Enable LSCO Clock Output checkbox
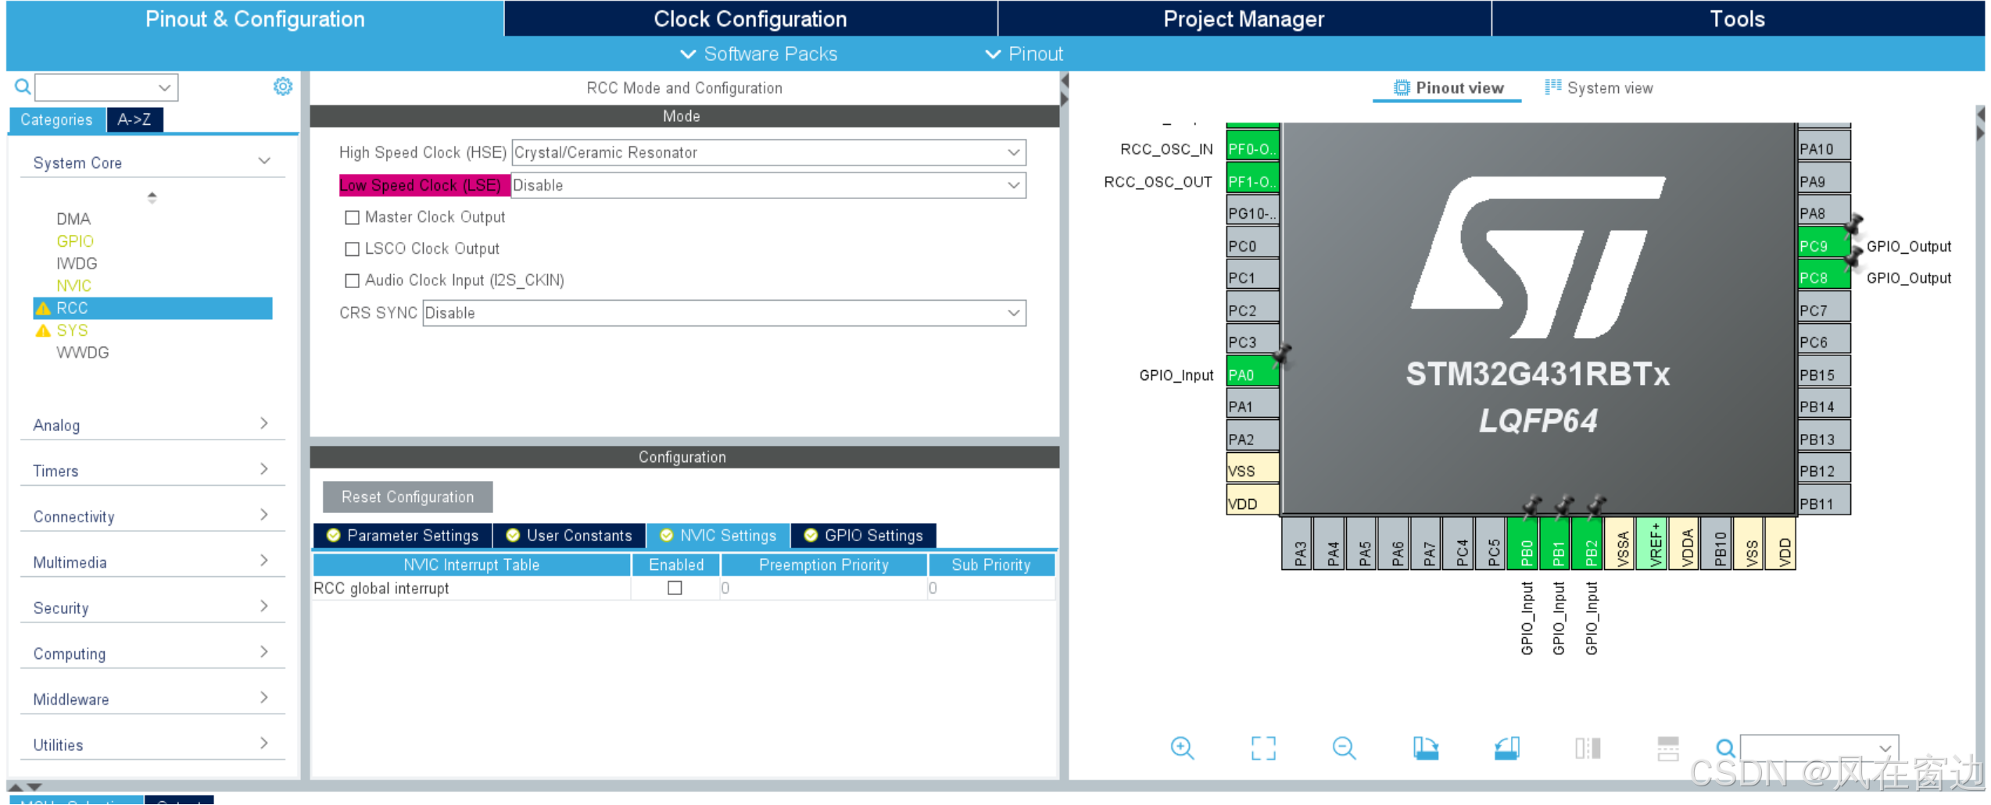1991x805 pixels. (x=352, y=248)
